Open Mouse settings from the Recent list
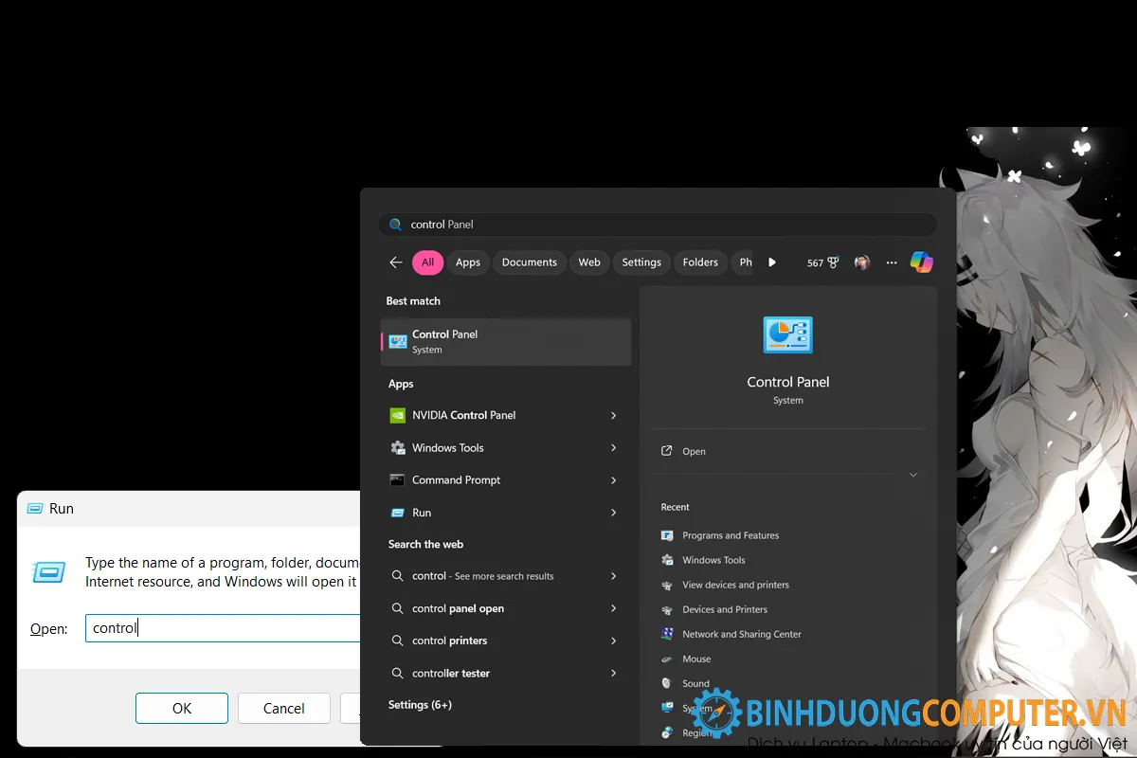 pyautogui.click(x=696, y=658)
